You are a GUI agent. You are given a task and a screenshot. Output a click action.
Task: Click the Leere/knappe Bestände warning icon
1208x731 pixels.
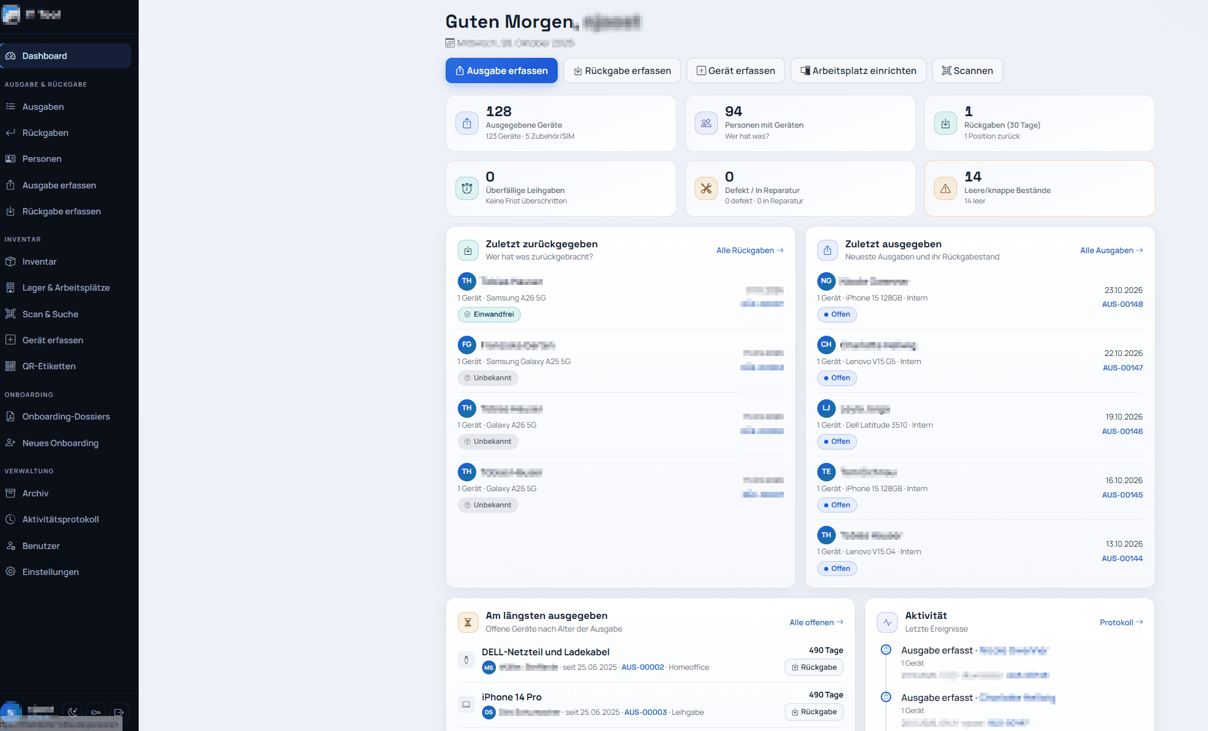pos(946,188)
